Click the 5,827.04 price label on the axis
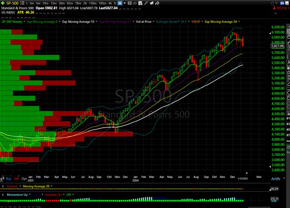The height and width of the screenshot is (208, 290). pyautogui.click(x=277, y=46)
